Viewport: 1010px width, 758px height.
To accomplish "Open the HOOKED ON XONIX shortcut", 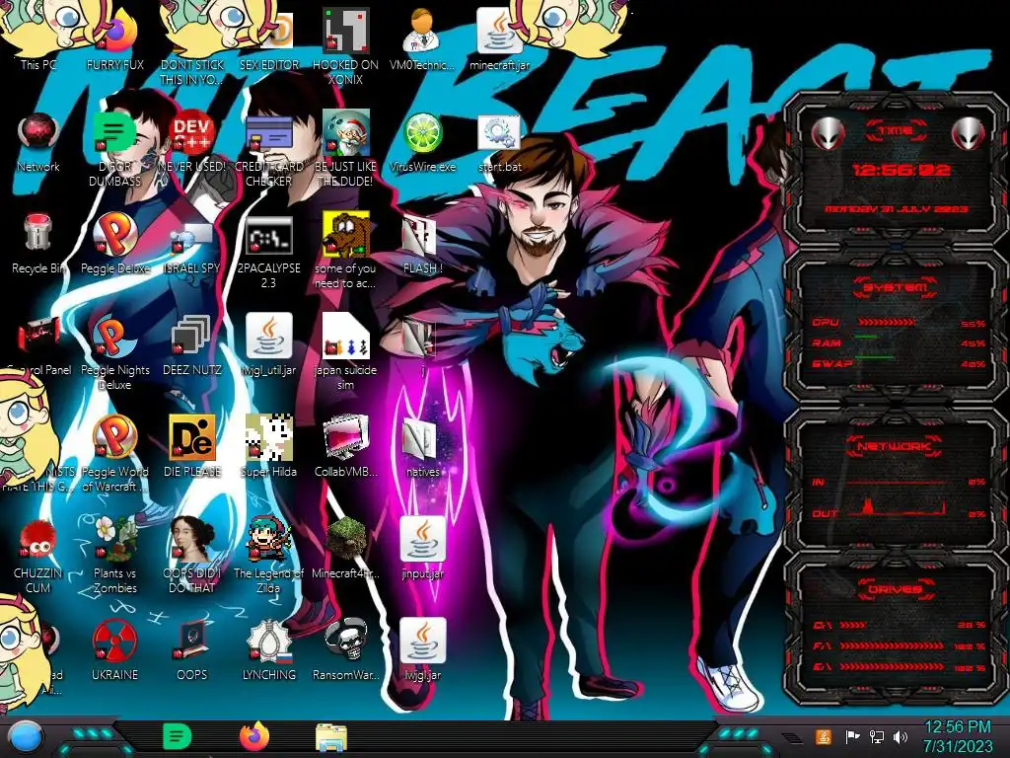I will click(x=346, y=46).
